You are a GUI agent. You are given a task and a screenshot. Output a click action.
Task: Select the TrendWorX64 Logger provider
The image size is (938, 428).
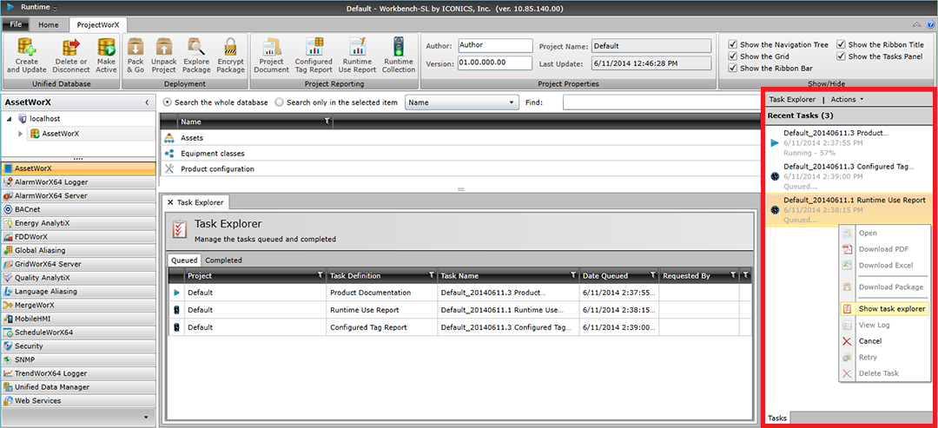(x=51, y=373)
